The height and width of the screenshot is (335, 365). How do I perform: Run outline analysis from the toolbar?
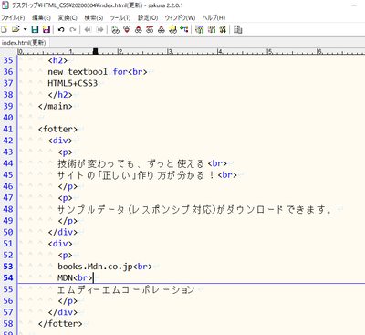click(x=184, y=29)
